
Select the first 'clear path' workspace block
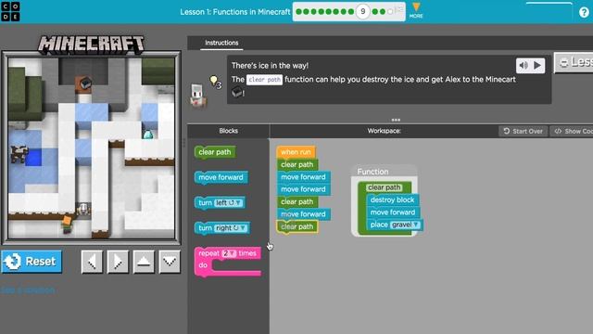point(296,164)
